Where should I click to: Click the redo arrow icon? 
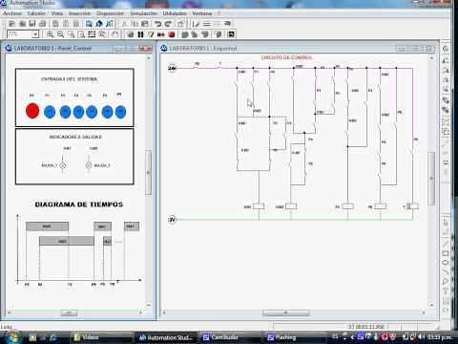click(x=168, y=24)
